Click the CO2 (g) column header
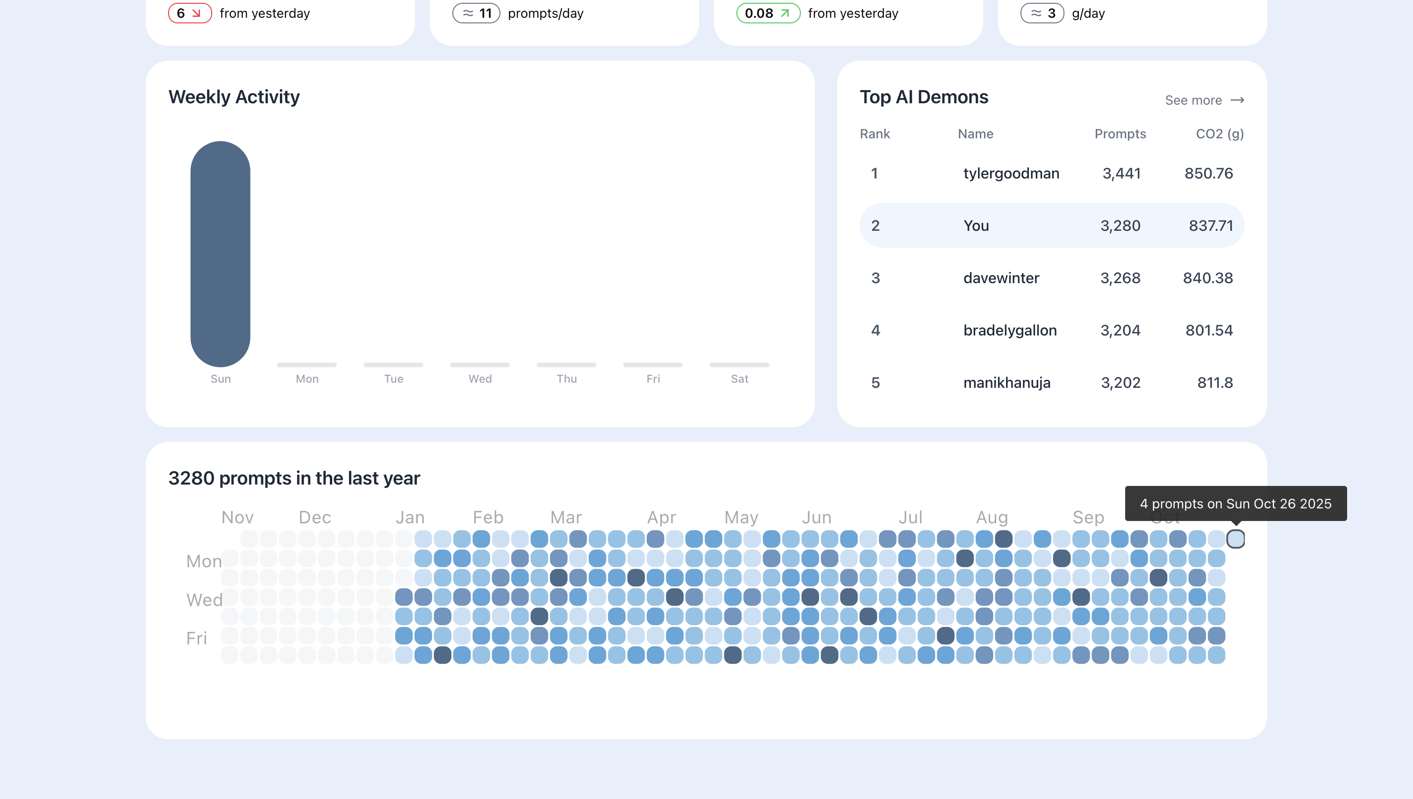Image resolution: width=1413 pixels, height=799 pixels. 1219,134
